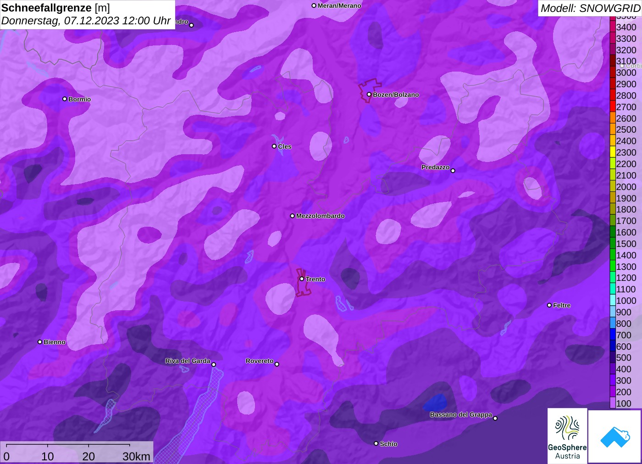Click the Trento label text
Image resolution: width=642 pixels, height=464 pixels.
pos(315,279)
